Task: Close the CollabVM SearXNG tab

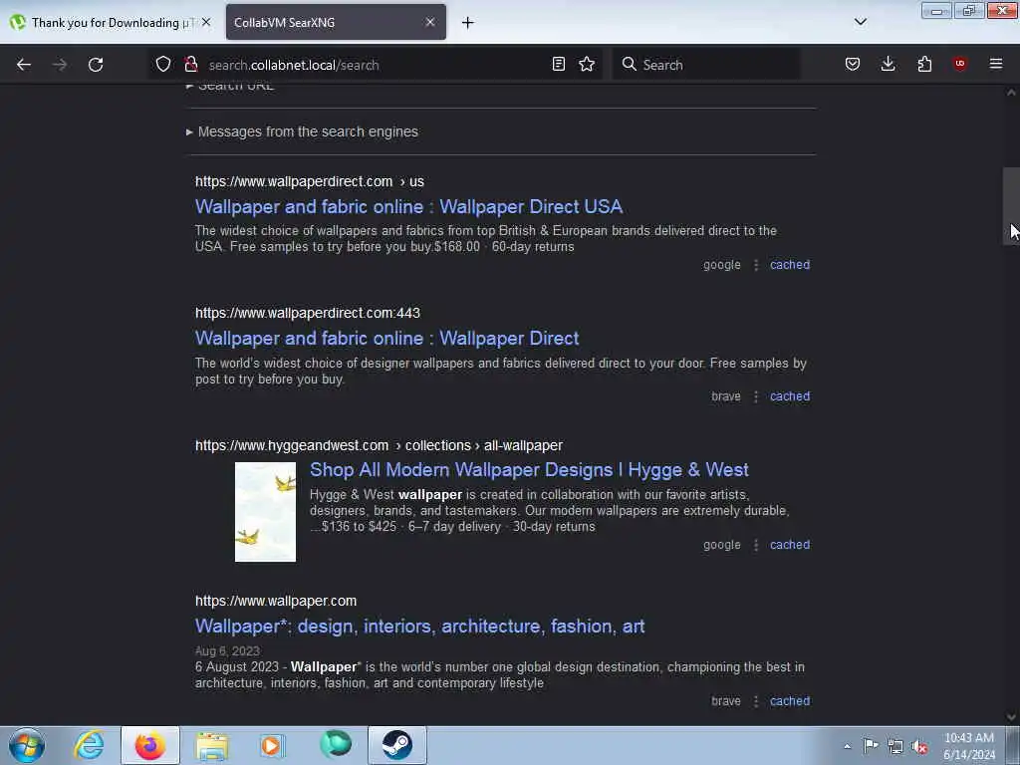Action: point(430,22)
